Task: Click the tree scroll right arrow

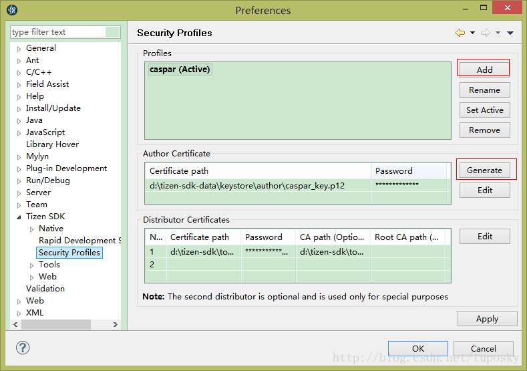Action: 116,325
